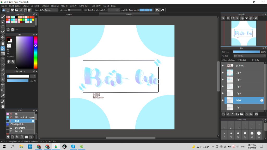Select the Bút (mảnh) brush
Screen dimensions: 267x150
20,128
